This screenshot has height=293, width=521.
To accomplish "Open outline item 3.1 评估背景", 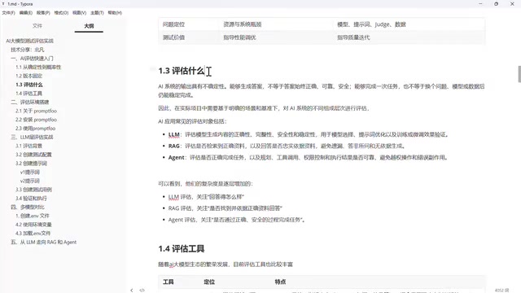I will [29, 146].
